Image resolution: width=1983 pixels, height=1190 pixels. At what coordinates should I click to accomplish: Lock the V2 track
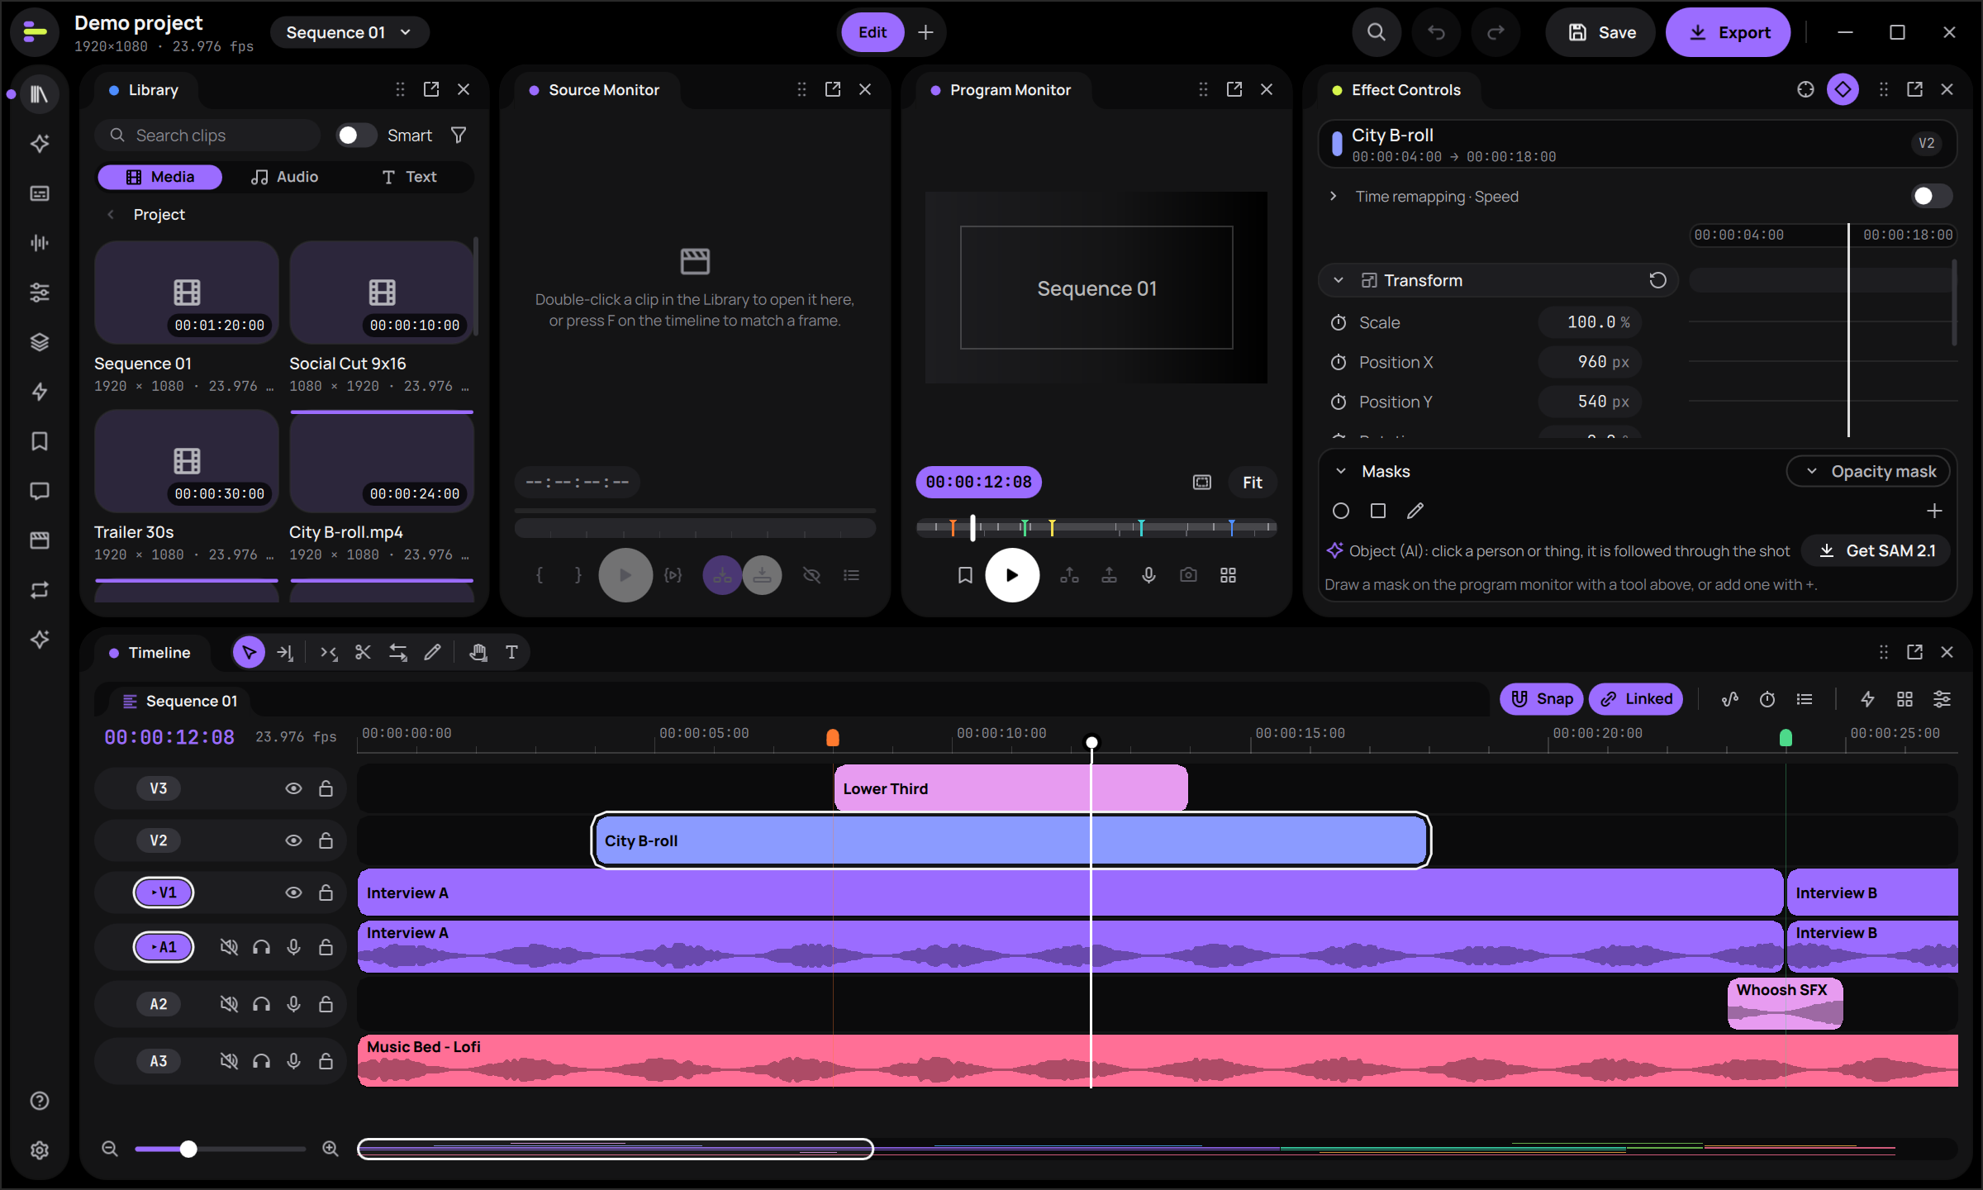[x=326, y=840]
